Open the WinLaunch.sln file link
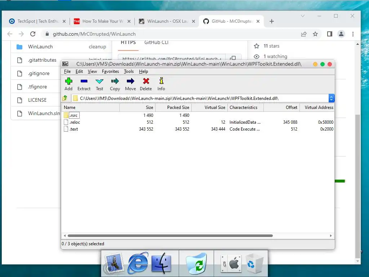Viewport: 369px width, 277px height. [x=44, y=113]
